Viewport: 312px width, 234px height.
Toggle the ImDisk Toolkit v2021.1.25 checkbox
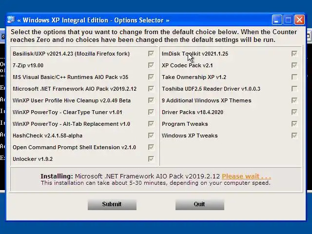(x=294, y=54)
